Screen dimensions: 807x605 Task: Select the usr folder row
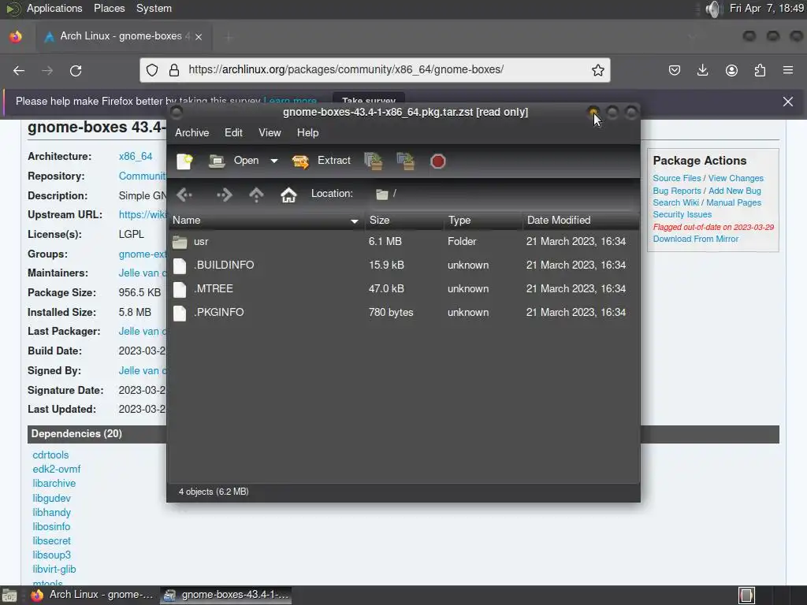pyautogui.click(x=404, y=241)
